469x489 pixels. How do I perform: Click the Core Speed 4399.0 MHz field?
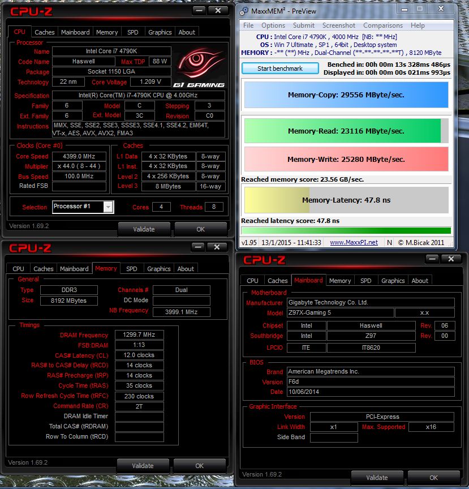click(79, 156)
